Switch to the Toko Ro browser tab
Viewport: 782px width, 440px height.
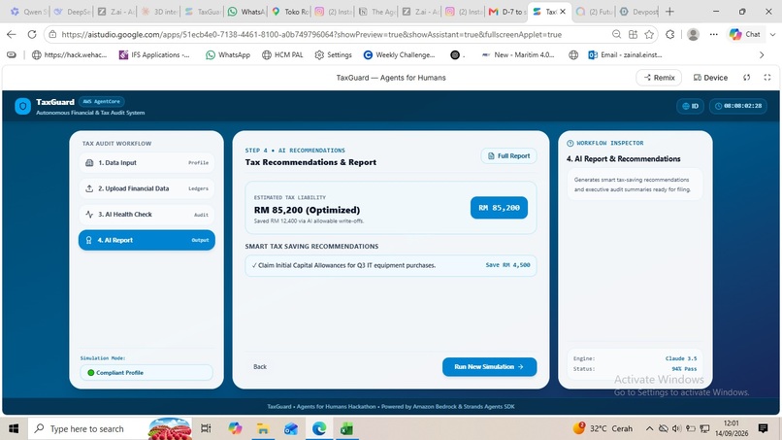click(291, 12)
